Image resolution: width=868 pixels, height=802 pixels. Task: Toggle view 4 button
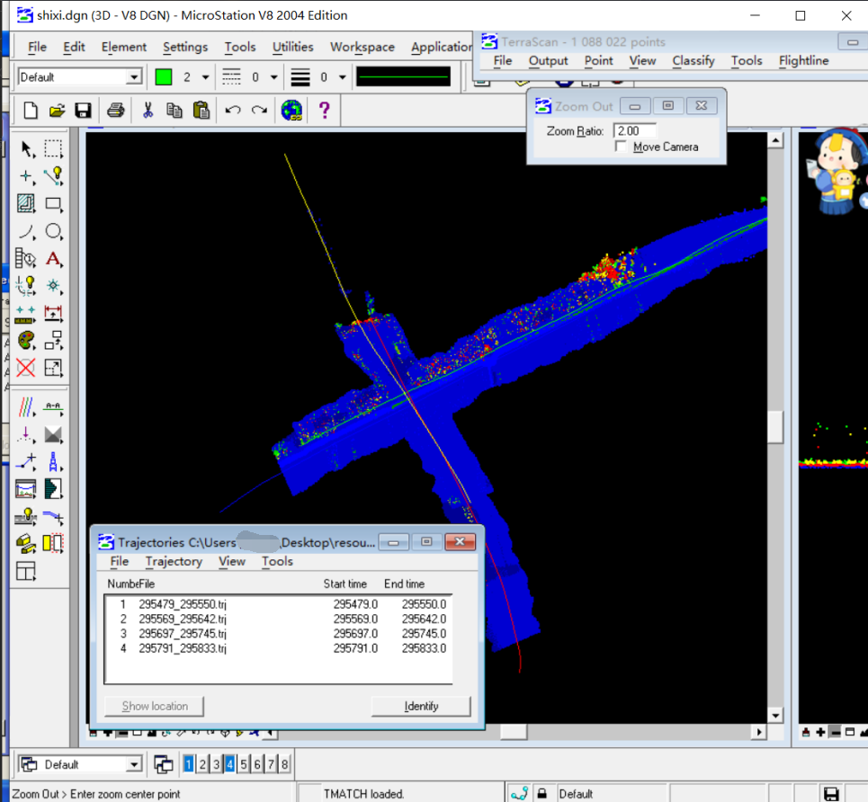[229, 764]
